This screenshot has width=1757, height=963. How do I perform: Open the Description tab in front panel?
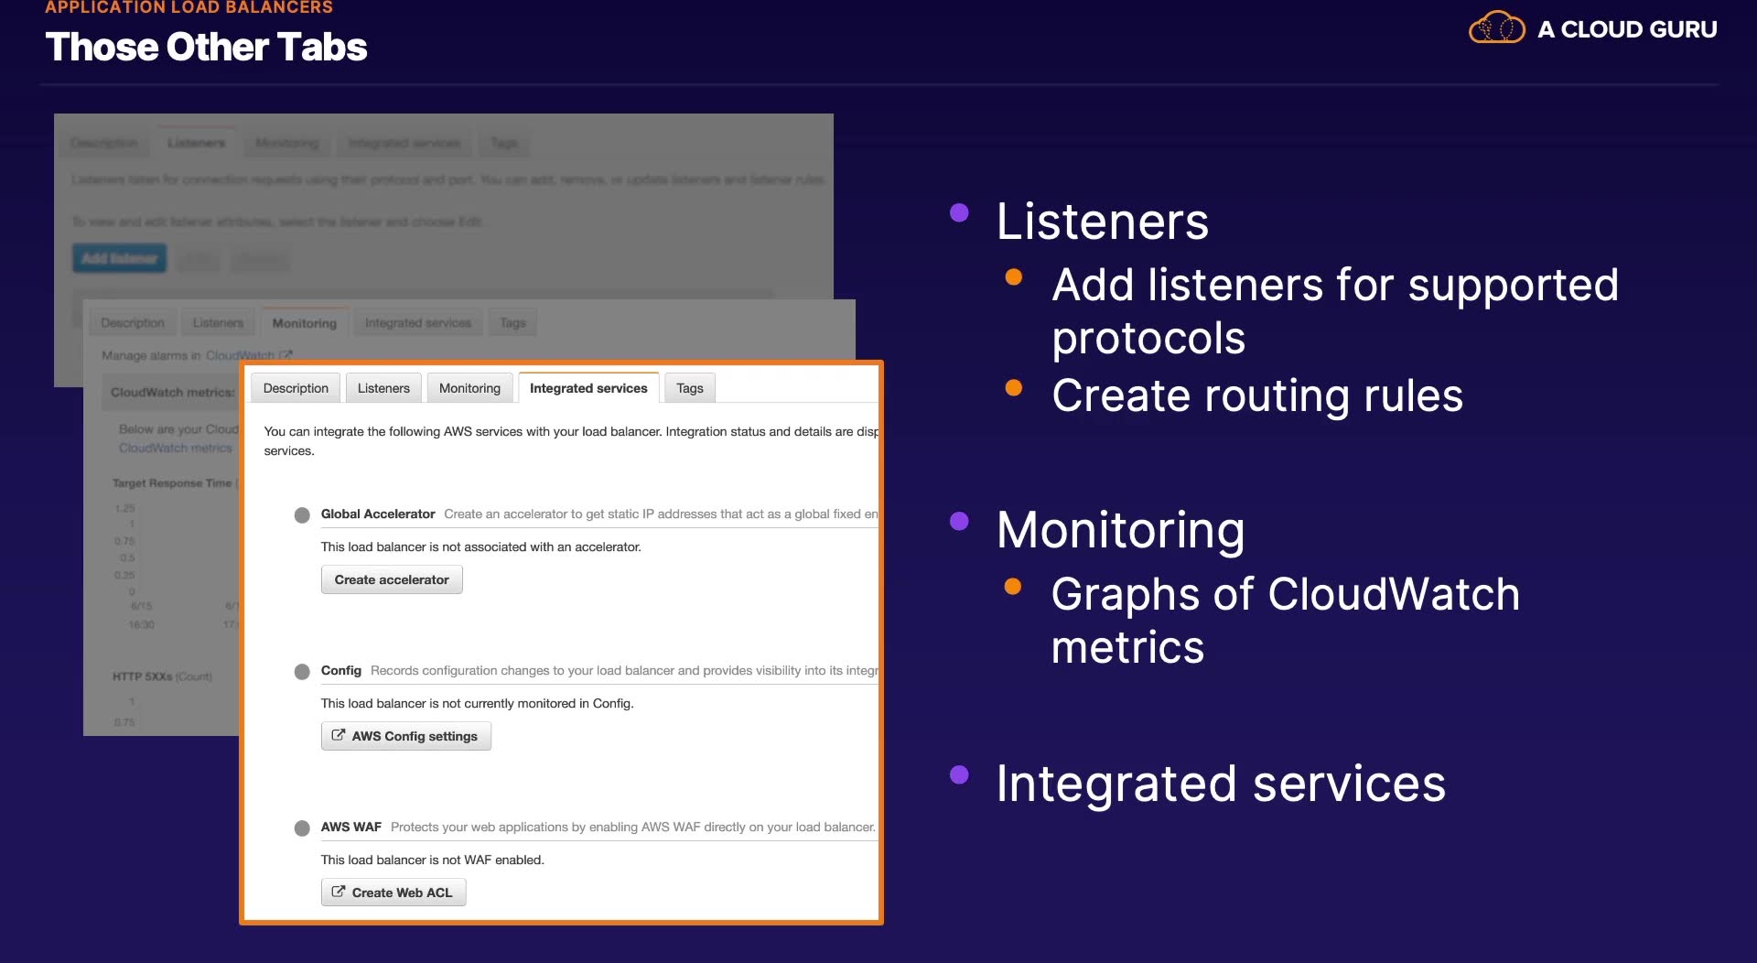296,388
